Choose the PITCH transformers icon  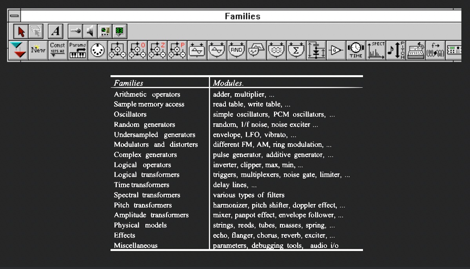point(396,50)
